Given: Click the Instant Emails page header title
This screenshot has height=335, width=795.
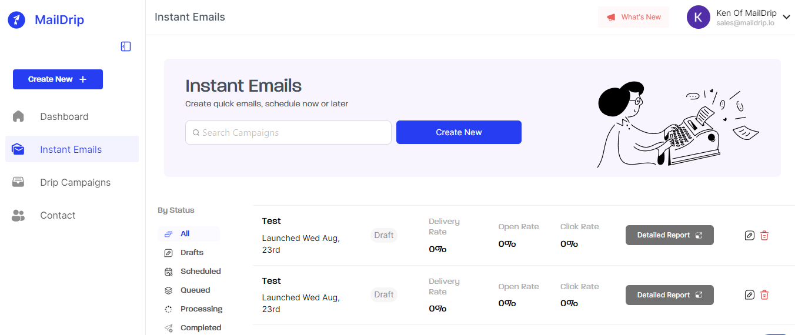Looking at the screenshot, I should coord(190,17).
